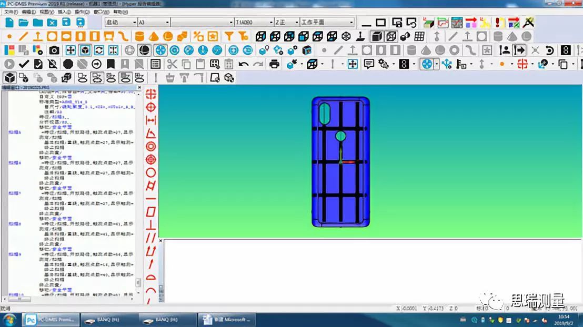The height and width of the screenshot is (327, 583).
Task: Open the Windows Start button
Action: [x=9, y=319]
